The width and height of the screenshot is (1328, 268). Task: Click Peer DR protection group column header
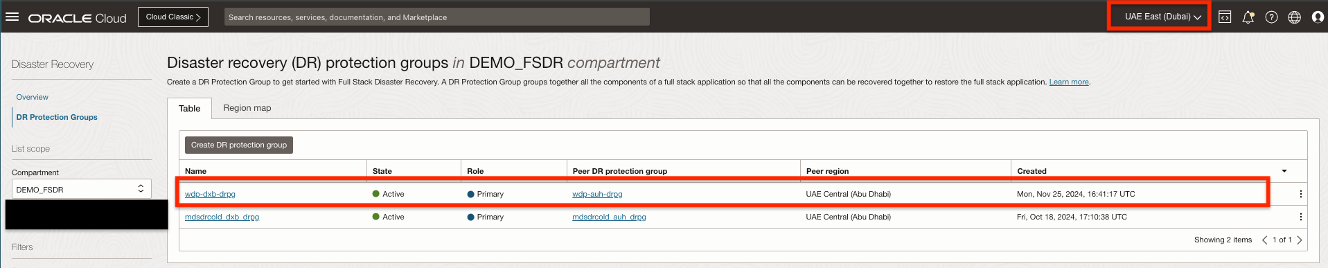click(620, 171)
